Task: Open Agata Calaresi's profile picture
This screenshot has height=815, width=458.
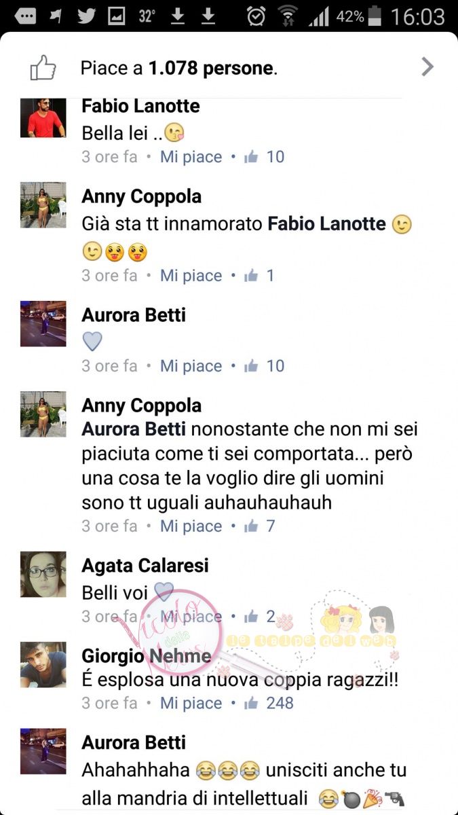Action: (43, 575)
